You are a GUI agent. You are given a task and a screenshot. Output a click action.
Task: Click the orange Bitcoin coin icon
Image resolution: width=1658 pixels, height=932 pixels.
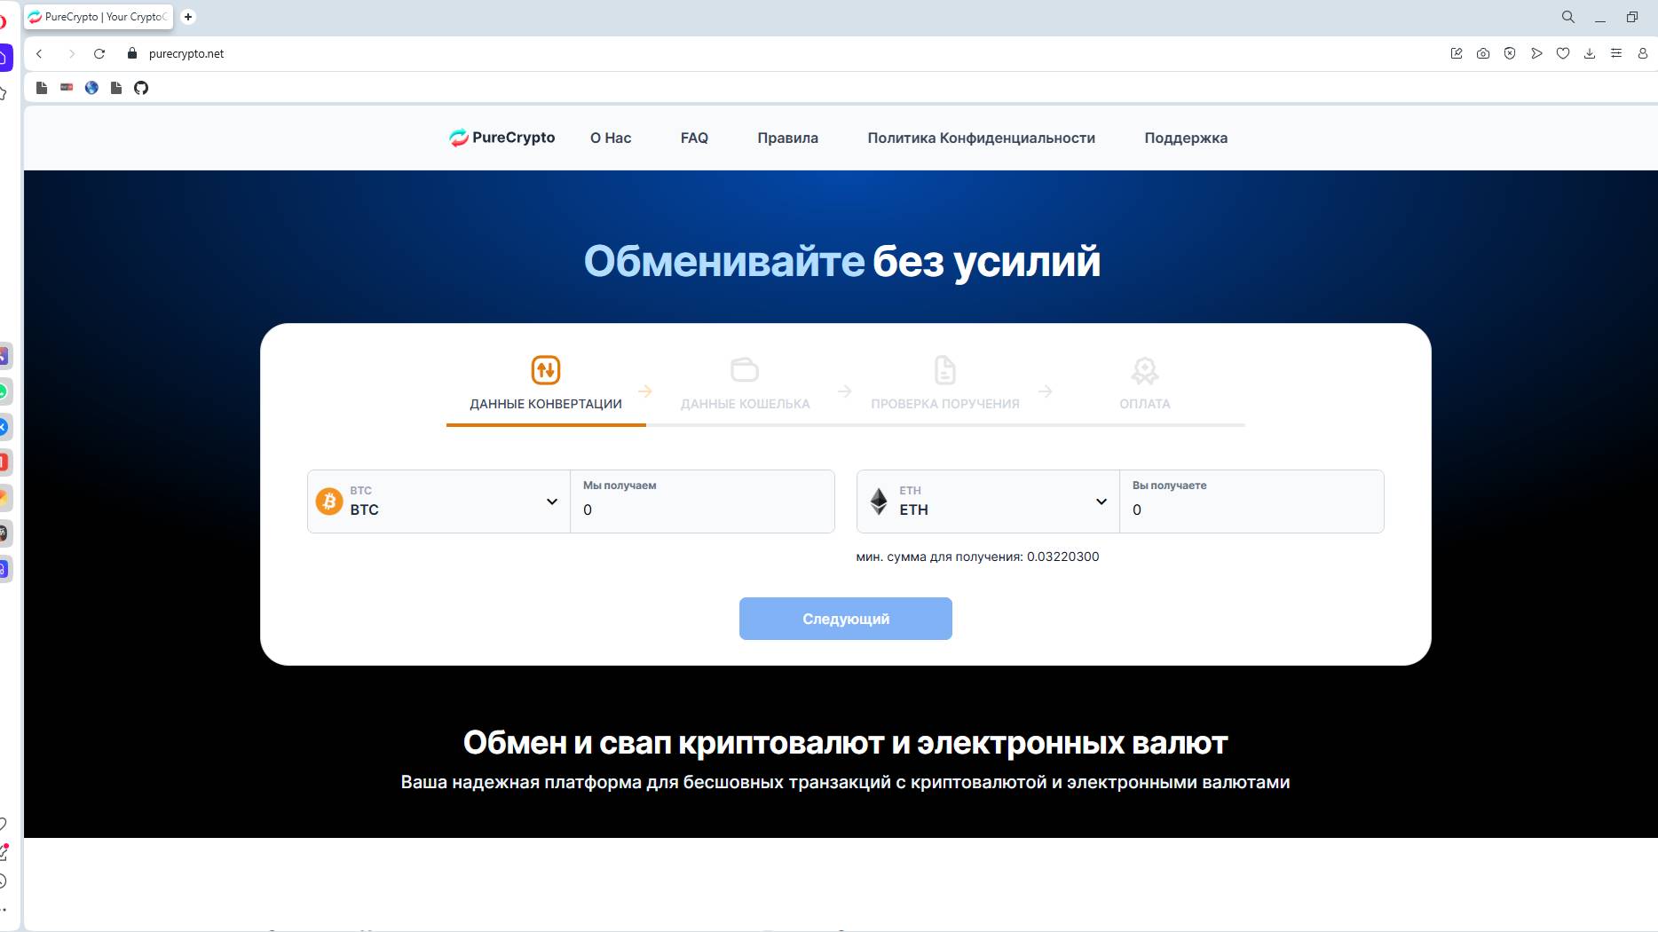(x=329, y=502)
